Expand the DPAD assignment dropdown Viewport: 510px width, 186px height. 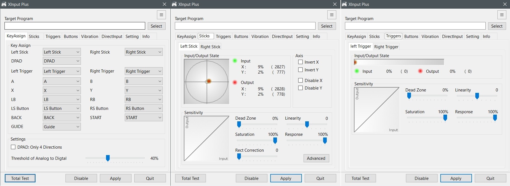click(62, 61)
